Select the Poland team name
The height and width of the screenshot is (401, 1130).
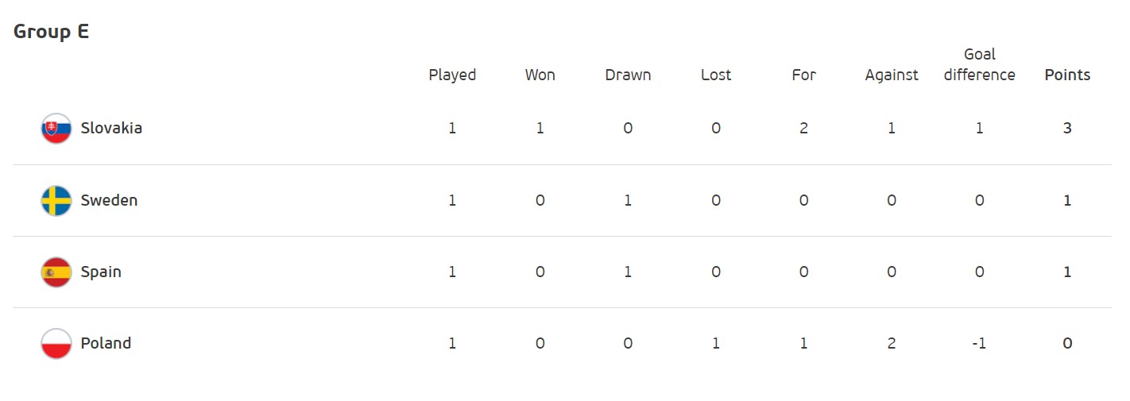106,343
